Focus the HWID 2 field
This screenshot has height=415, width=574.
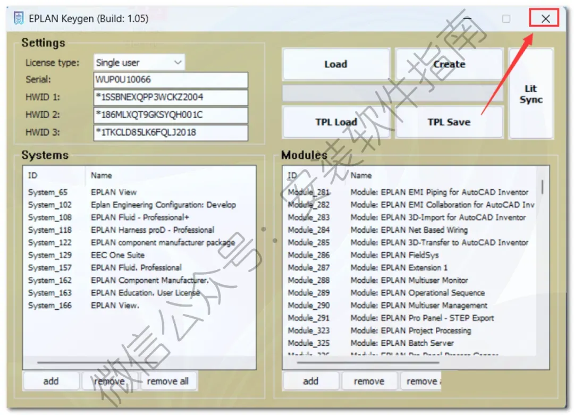point(171,115)
